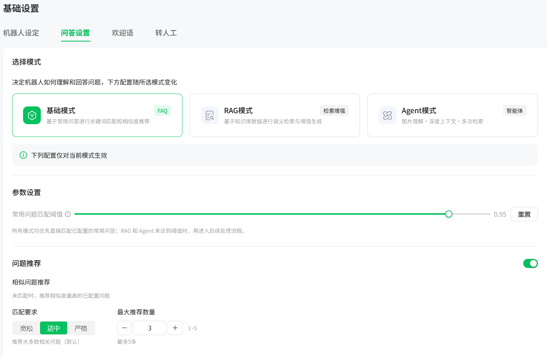Select the RAG模式 card
Image resolution: width=547 pixels, height=357 pixels.
275,115
